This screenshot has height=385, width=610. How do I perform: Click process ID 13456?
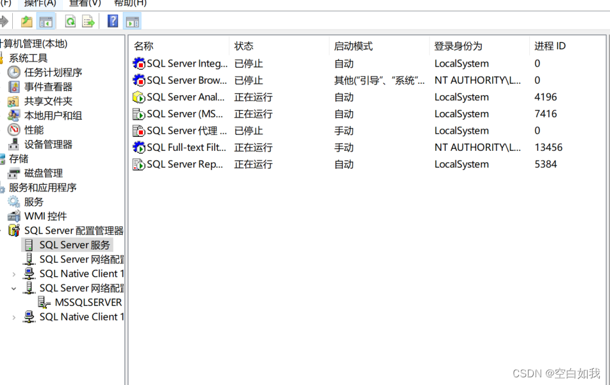pos(548,148)
